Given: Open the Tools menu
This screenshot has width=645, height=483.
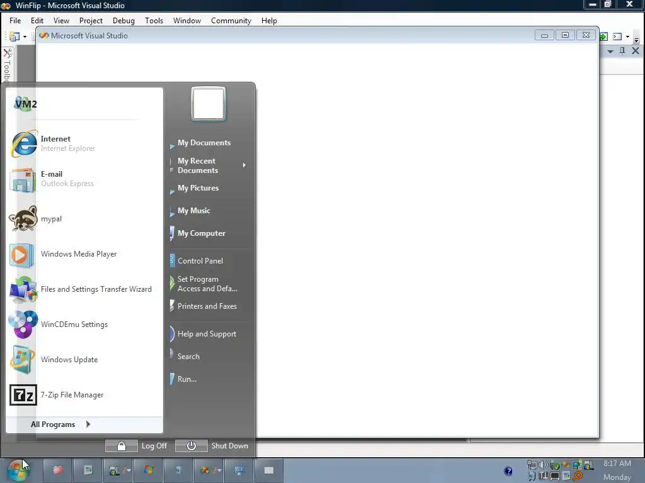Looking at the screenshot, I should point(154,21).
